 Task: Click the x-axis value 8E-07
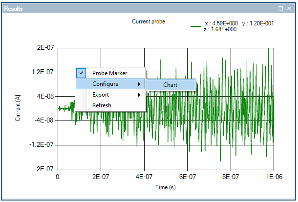pyautogui.click(x=231, y=177)
